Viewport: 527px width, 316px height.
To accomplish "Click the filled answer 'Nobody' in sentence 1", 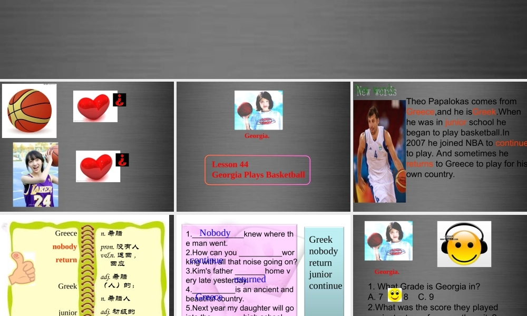I will (214, 233).
